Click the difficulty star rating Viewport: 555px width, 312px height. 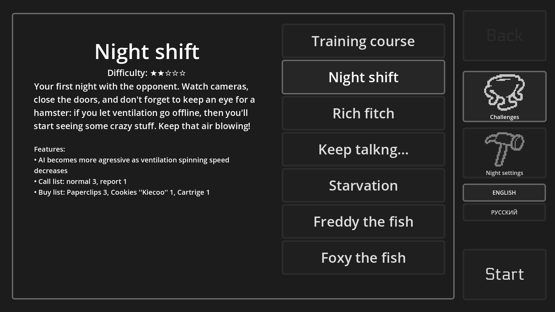point(168,73)
